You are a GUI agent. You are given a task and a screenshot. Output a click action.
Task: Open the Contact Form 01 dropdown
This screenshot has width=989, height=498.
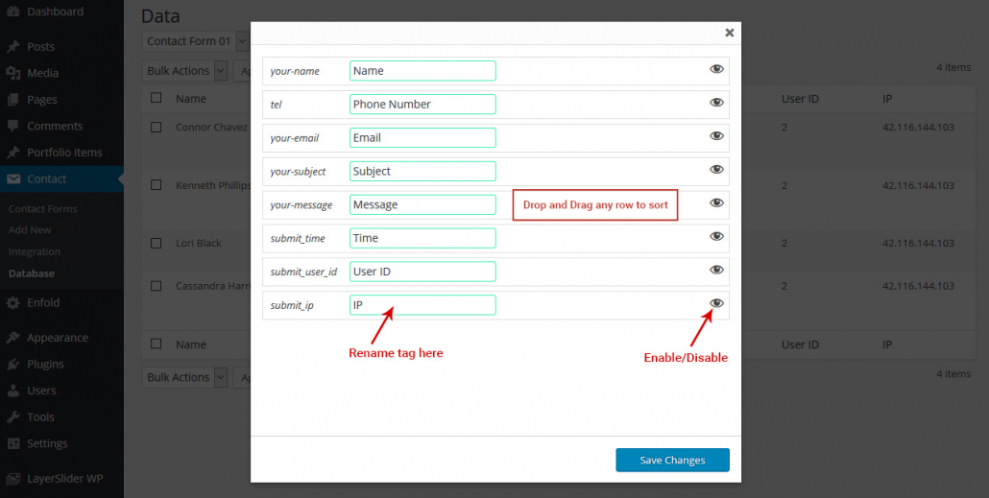[x=196, y=41]
